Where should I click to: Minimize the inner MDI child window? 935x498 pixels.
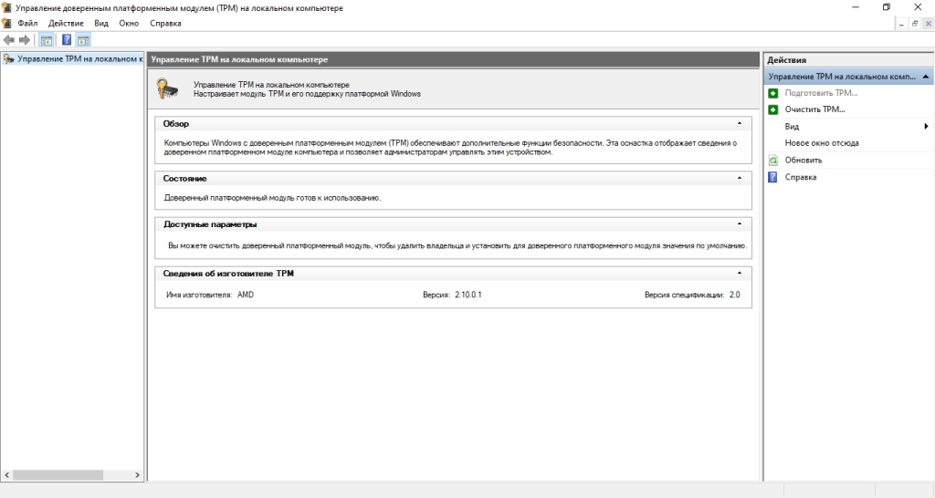[x=900, y=23]
